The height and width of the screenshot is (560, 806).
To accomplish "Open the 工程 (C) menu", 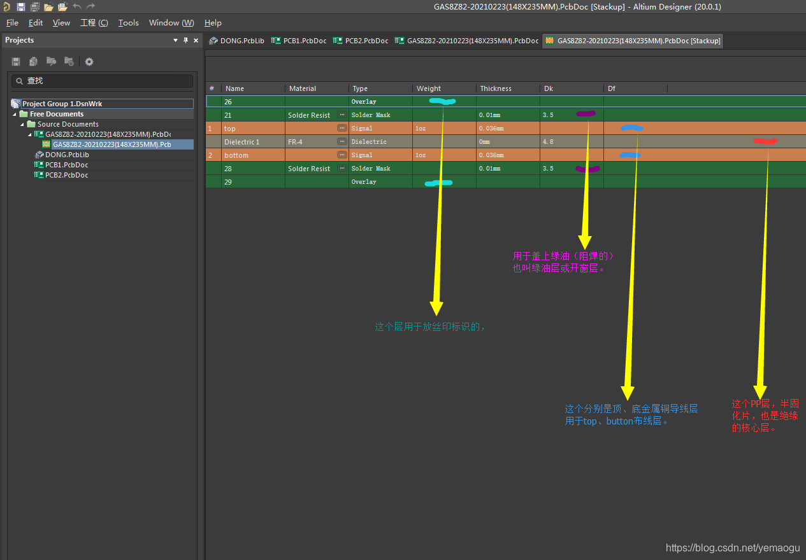I will 94,23.
